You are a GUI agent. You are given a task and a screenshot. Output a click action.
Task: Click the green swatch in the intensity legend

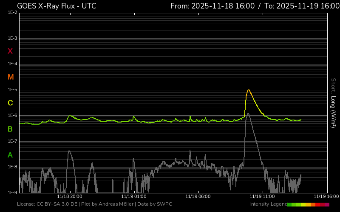[290, 204]
